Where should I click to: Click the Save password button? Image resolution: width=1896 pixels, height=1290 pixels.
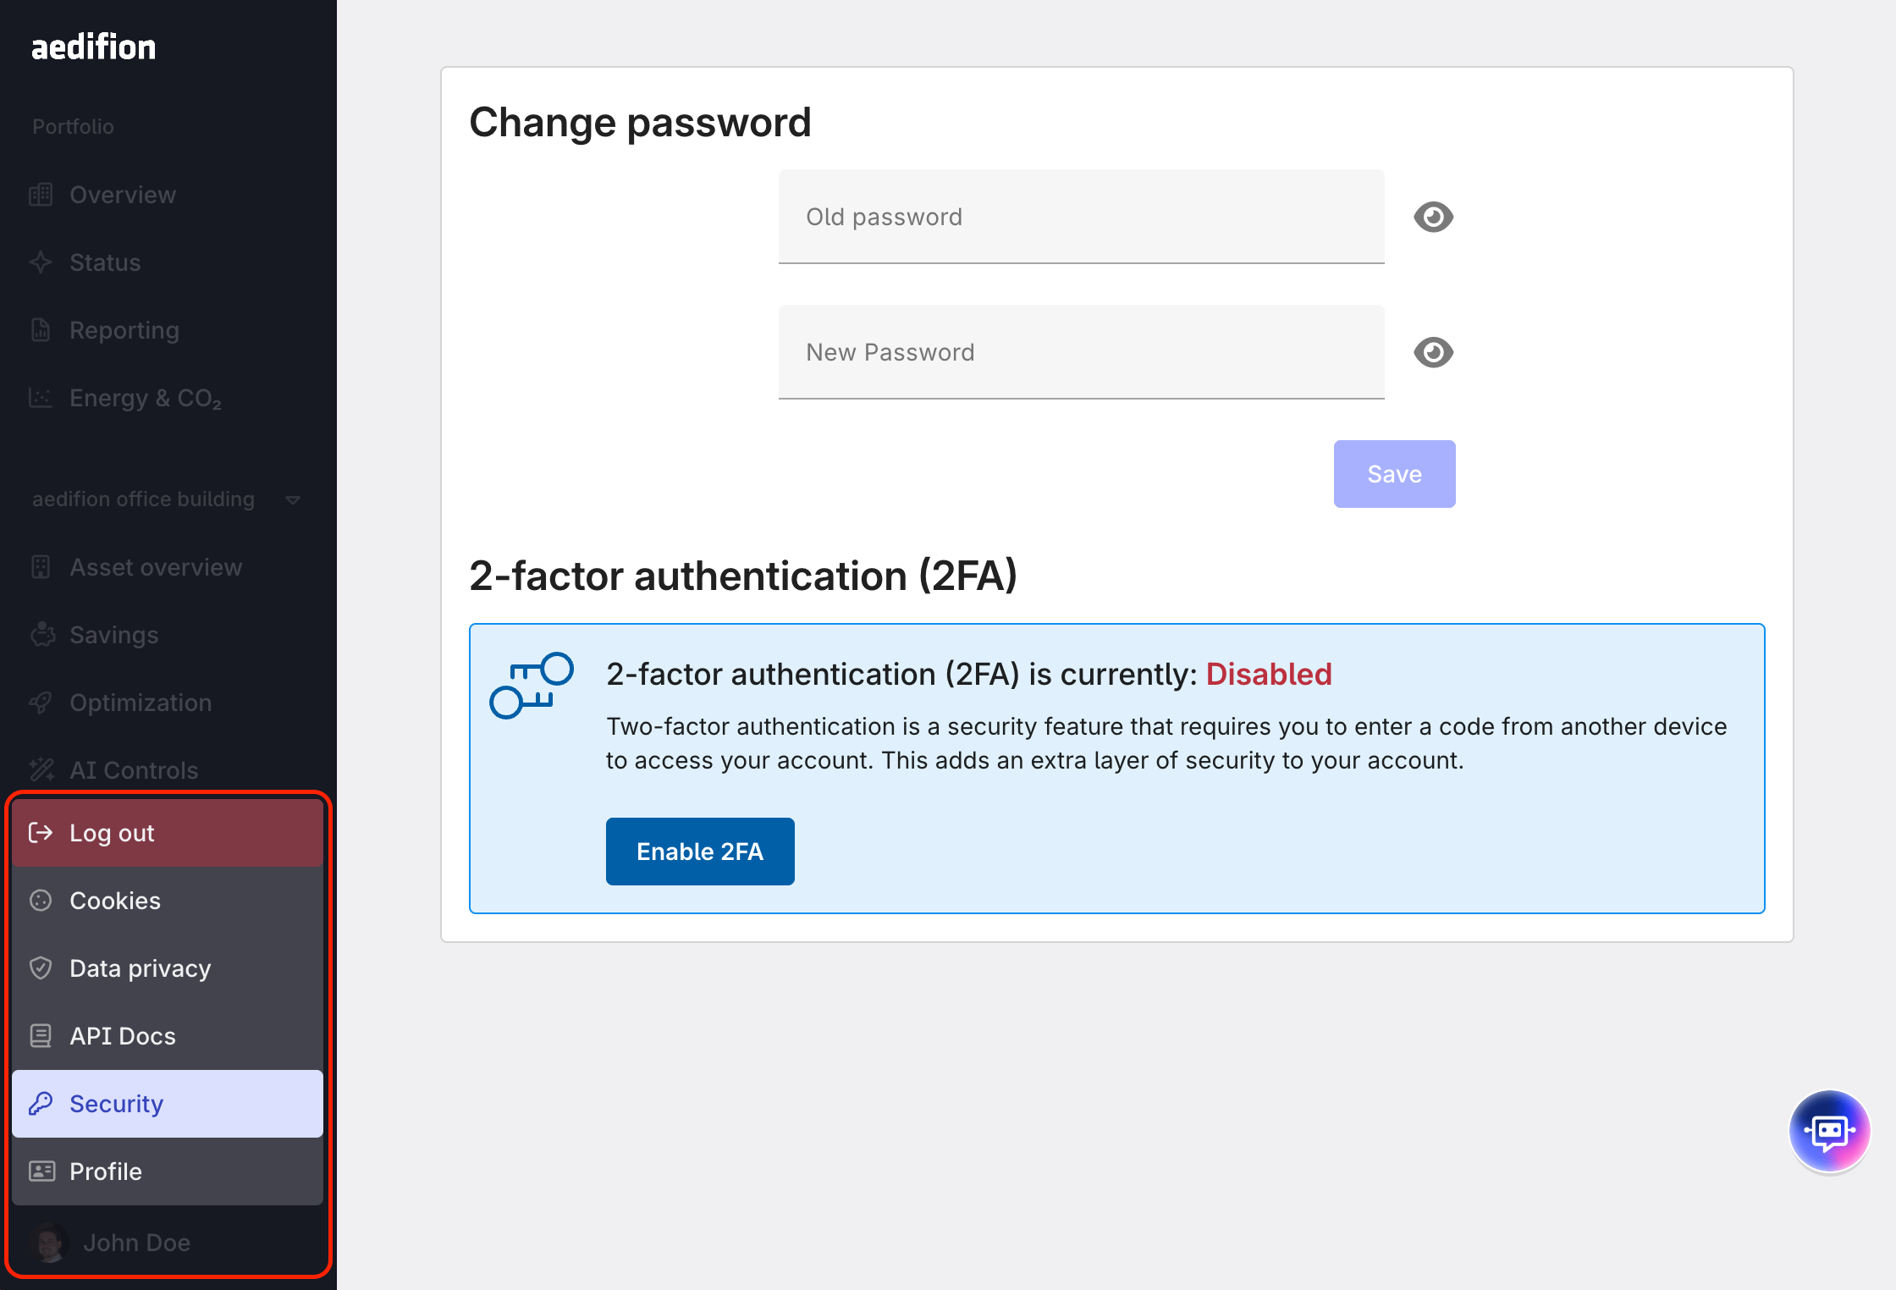[x=1394, y=474]
